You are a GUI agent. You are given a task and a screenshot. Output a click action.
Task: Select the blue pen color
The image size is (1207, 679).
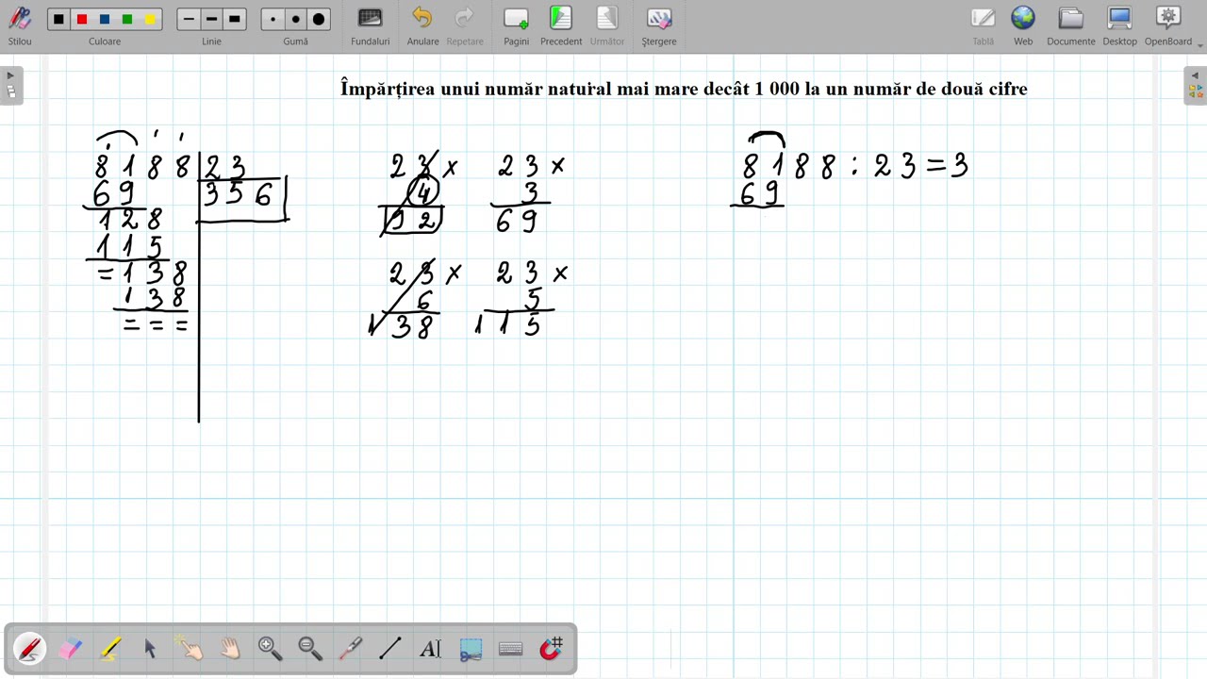click(x=105, y=19)
